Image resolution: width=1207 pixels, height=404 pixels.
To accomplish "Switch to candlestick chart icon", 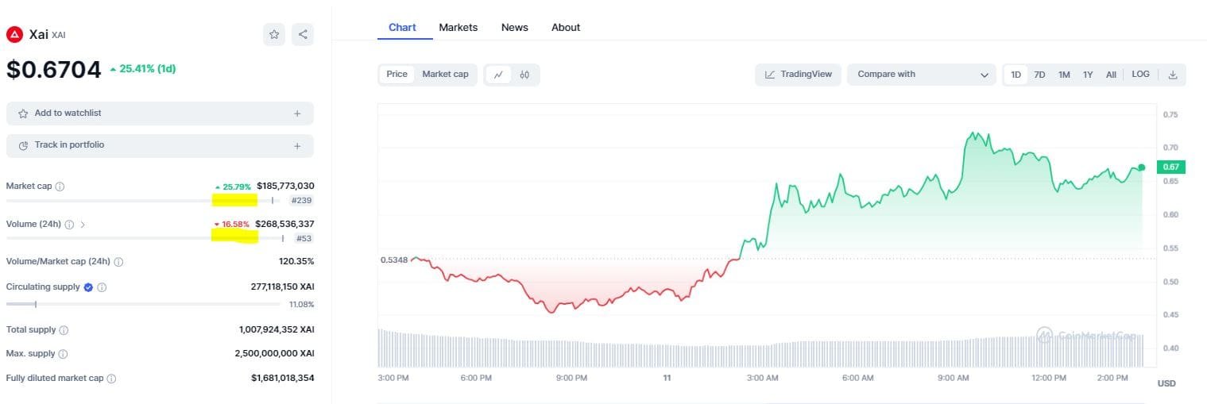I will (524, 75).
